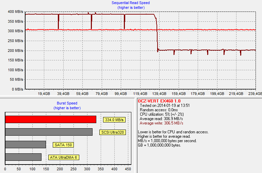Click the Average read 306.9 MB/s line
The height and width of the screenshot is (173, 262).
161,119
